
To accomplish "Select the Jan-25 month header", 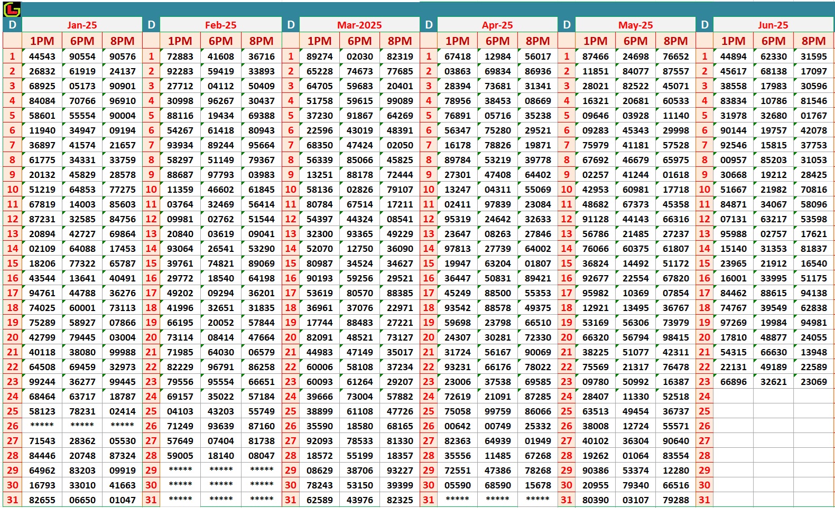I will [x=82, y=25].
